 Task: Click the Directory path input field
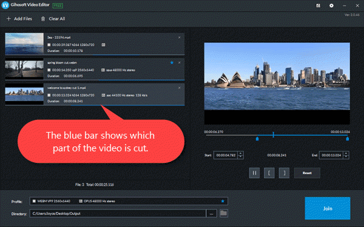coord(118,213)
